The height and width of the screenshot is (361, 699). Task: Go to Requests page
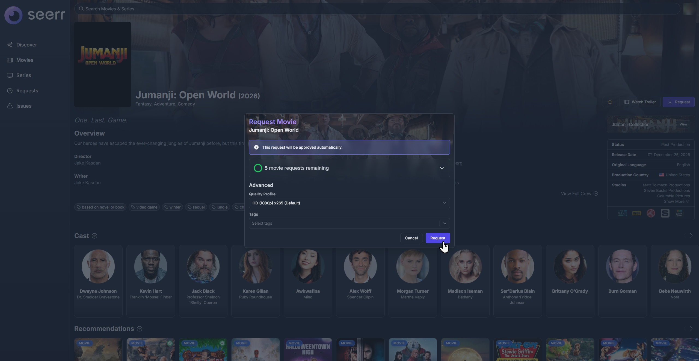[35, 91]
